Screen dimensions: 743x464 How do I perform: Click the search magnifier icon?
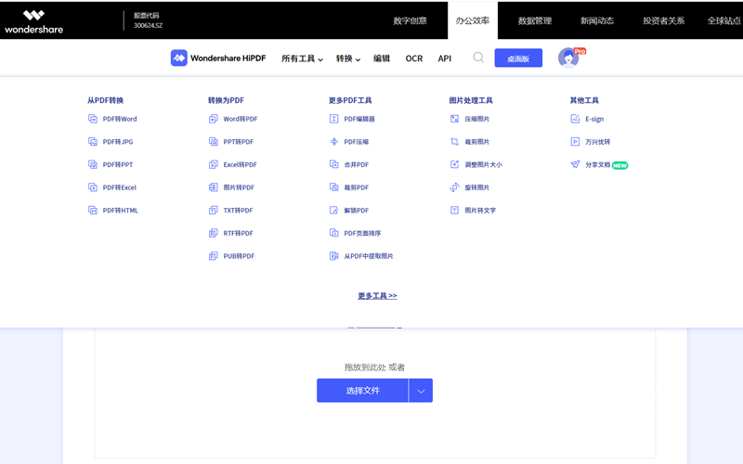click(478, 58)
